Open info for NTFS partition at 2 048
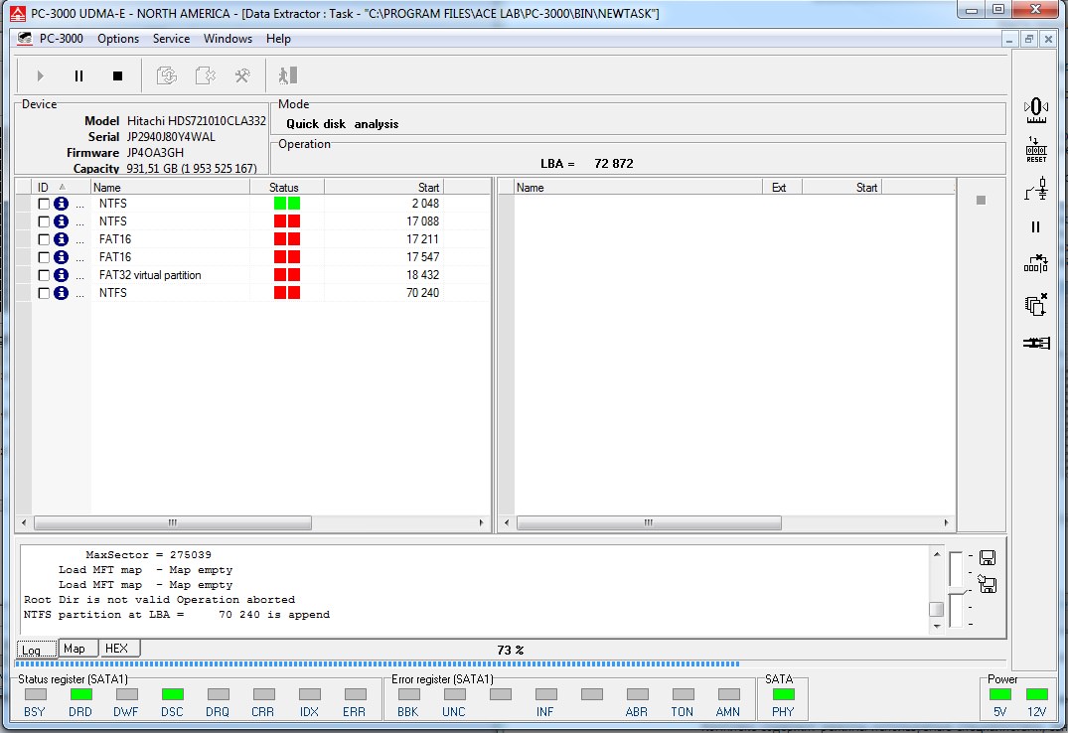 tap(62, 204)
